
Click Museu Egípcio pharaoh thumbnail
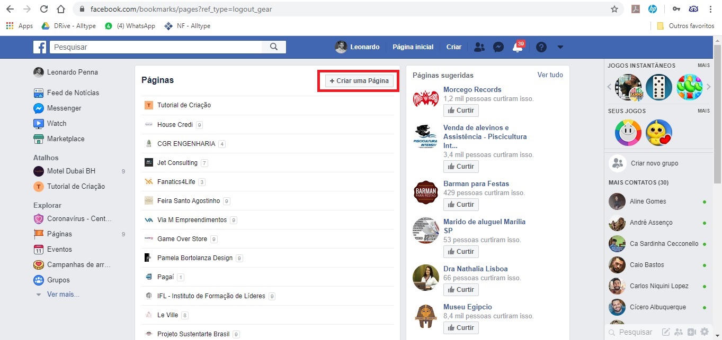coord(426,315)
